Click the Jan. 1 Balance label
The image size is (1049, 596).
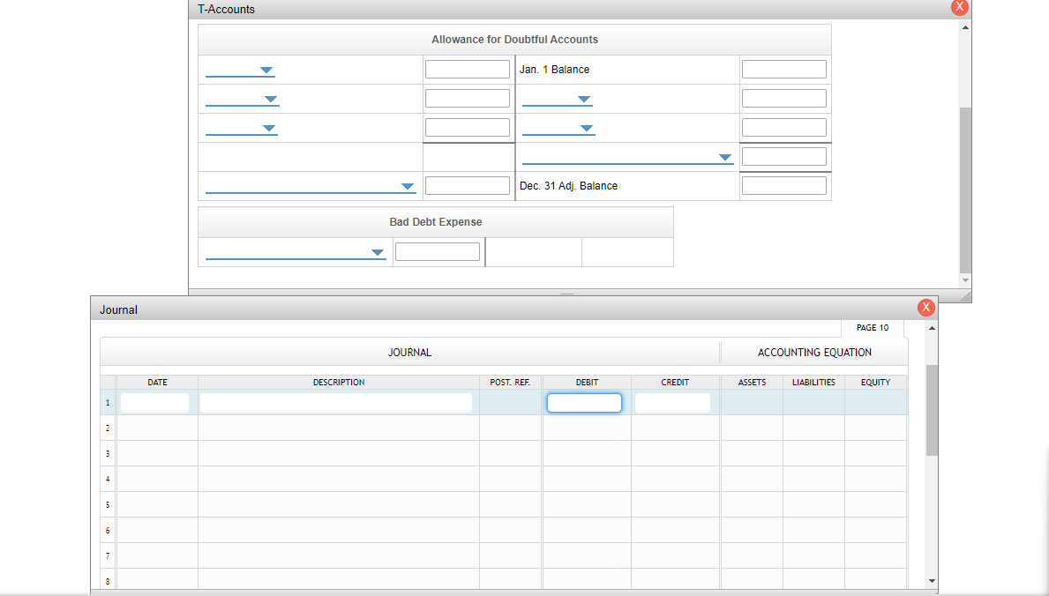pos(555,70)
